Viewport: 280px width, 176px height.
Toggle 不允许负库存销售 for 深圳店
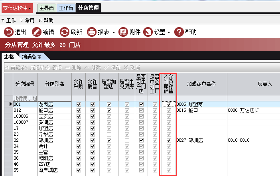(x=169, y=140)
